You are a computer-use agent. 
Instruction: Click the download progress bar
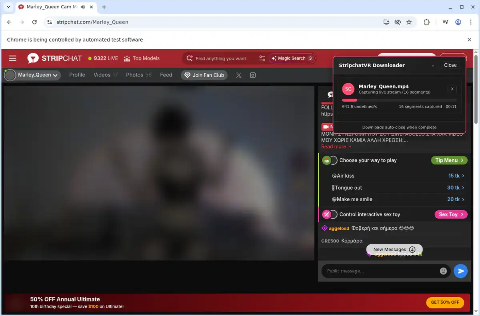point(399,100)
